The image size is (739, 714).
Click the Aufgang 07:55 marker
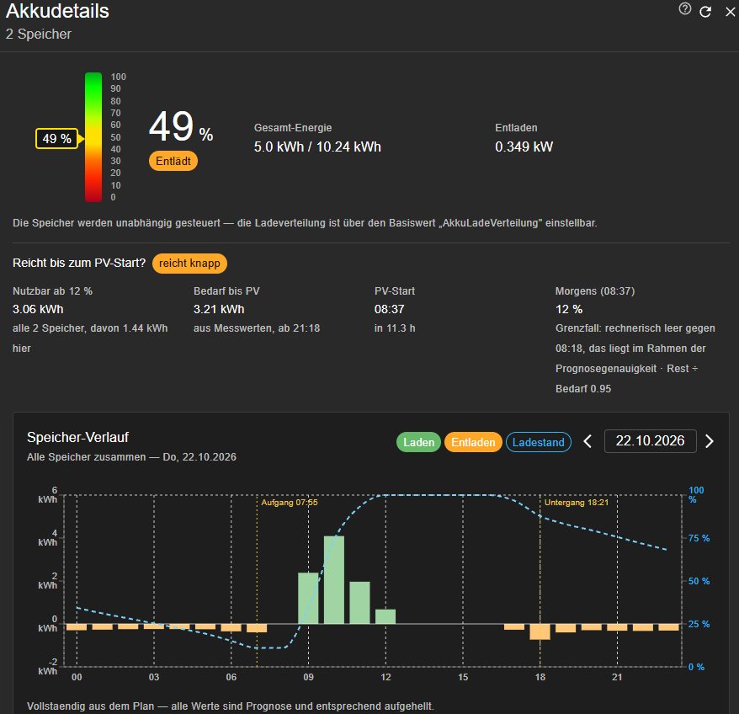[x=290, y=503]
